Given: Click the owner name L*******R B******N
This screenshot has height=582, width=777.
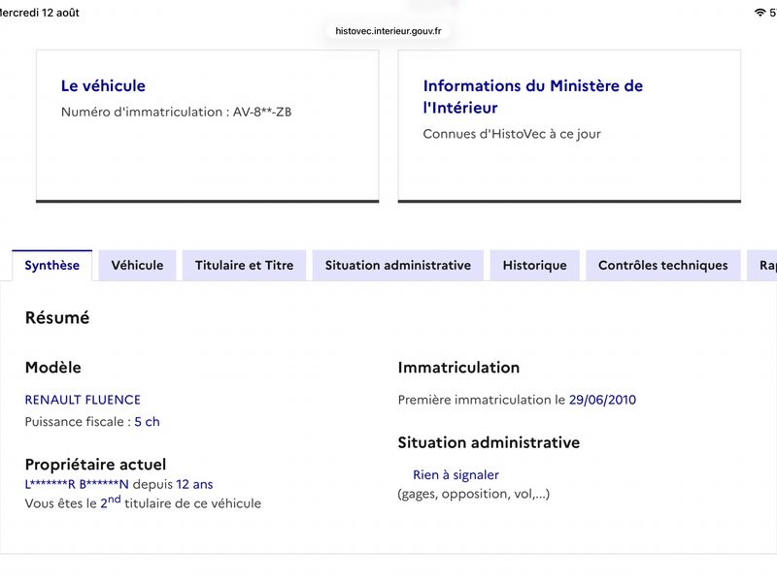Looking at the screenshot, I should (x=77, y=484).
